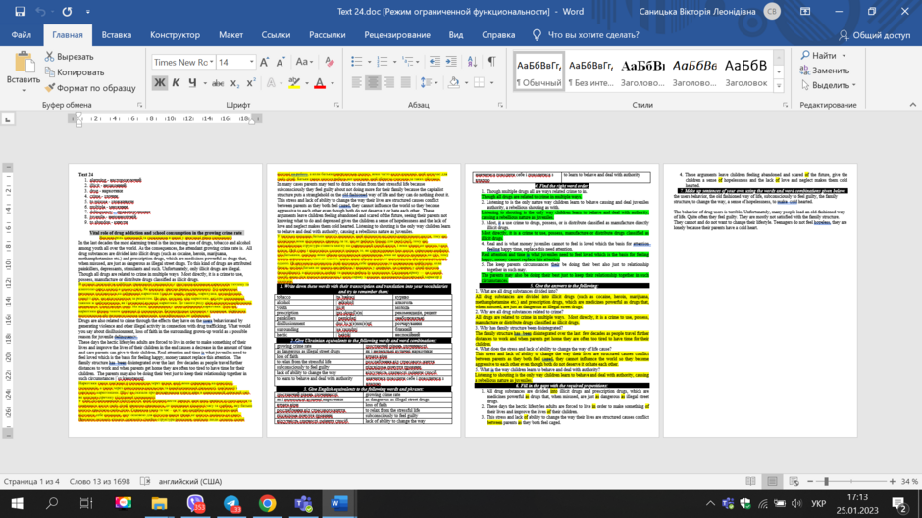Screen dimensions: 922x518
Task: Apply the yellow text highlight color
Action: pos(294,83)
